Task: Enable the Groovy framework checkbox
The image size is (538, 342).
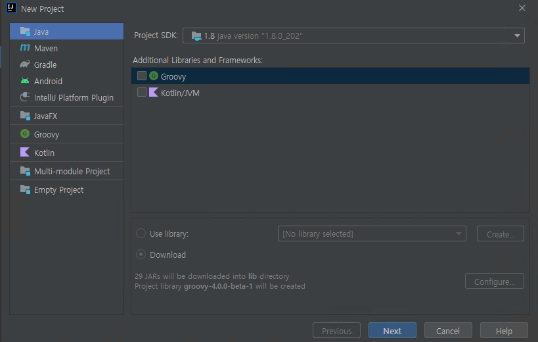Action: point(142,76)
